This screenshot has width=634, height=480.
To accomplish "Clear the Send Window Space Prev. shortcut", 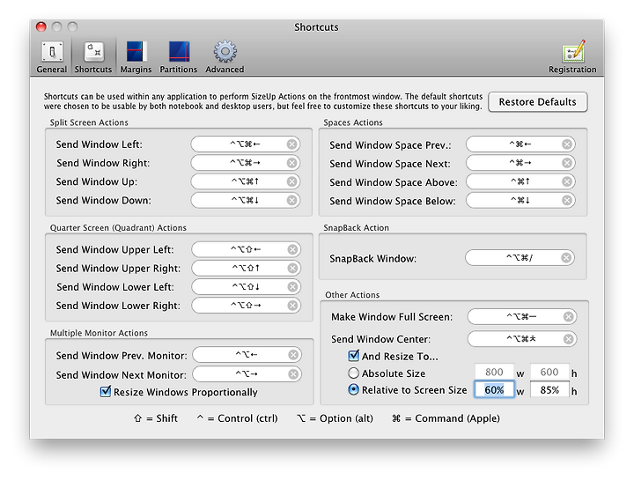I will pyautogui.click(x=567, y=144).
